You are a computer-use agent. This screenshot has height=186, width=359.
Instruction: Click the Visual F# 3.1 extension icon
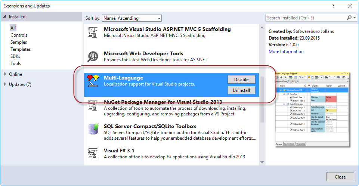(93, 154)
